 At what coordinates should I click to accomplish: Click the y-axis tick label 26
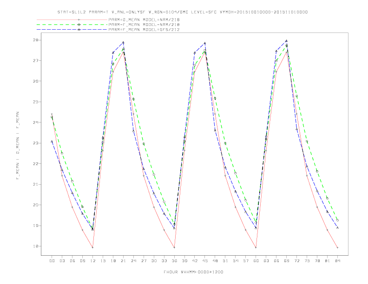pos(36,81)
